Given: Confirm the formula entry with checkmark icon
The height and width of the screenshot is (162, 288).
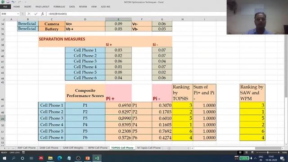Looking at the screenshot, I should [x=36, y=14].
